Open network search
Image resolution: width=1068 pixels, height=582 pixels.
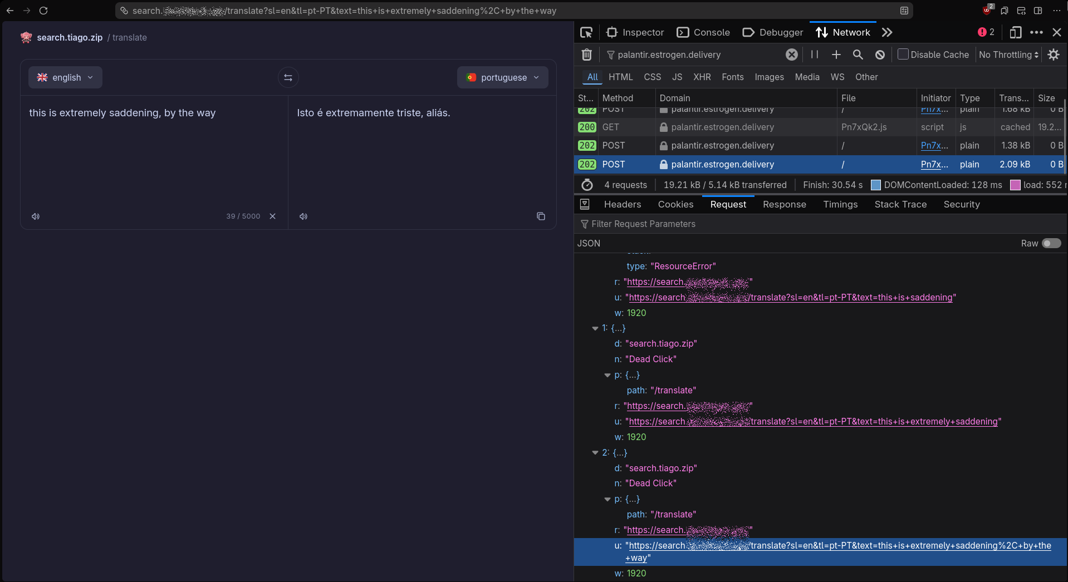tap(858, 55)
